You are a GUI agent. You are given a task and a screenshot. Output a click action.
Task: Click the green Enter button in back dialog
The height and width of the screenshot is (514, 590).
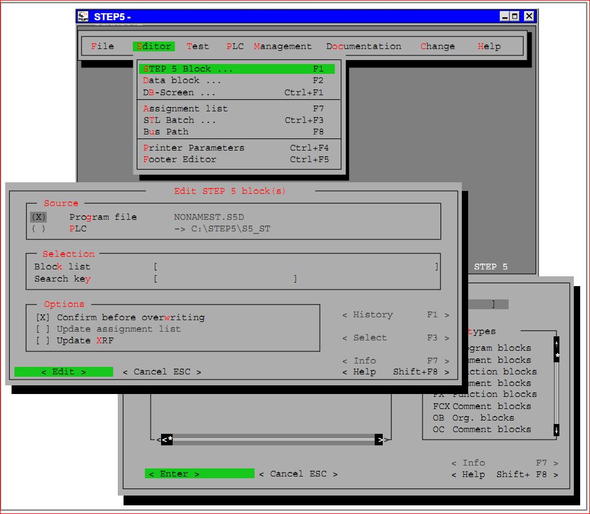coord(199,474)
